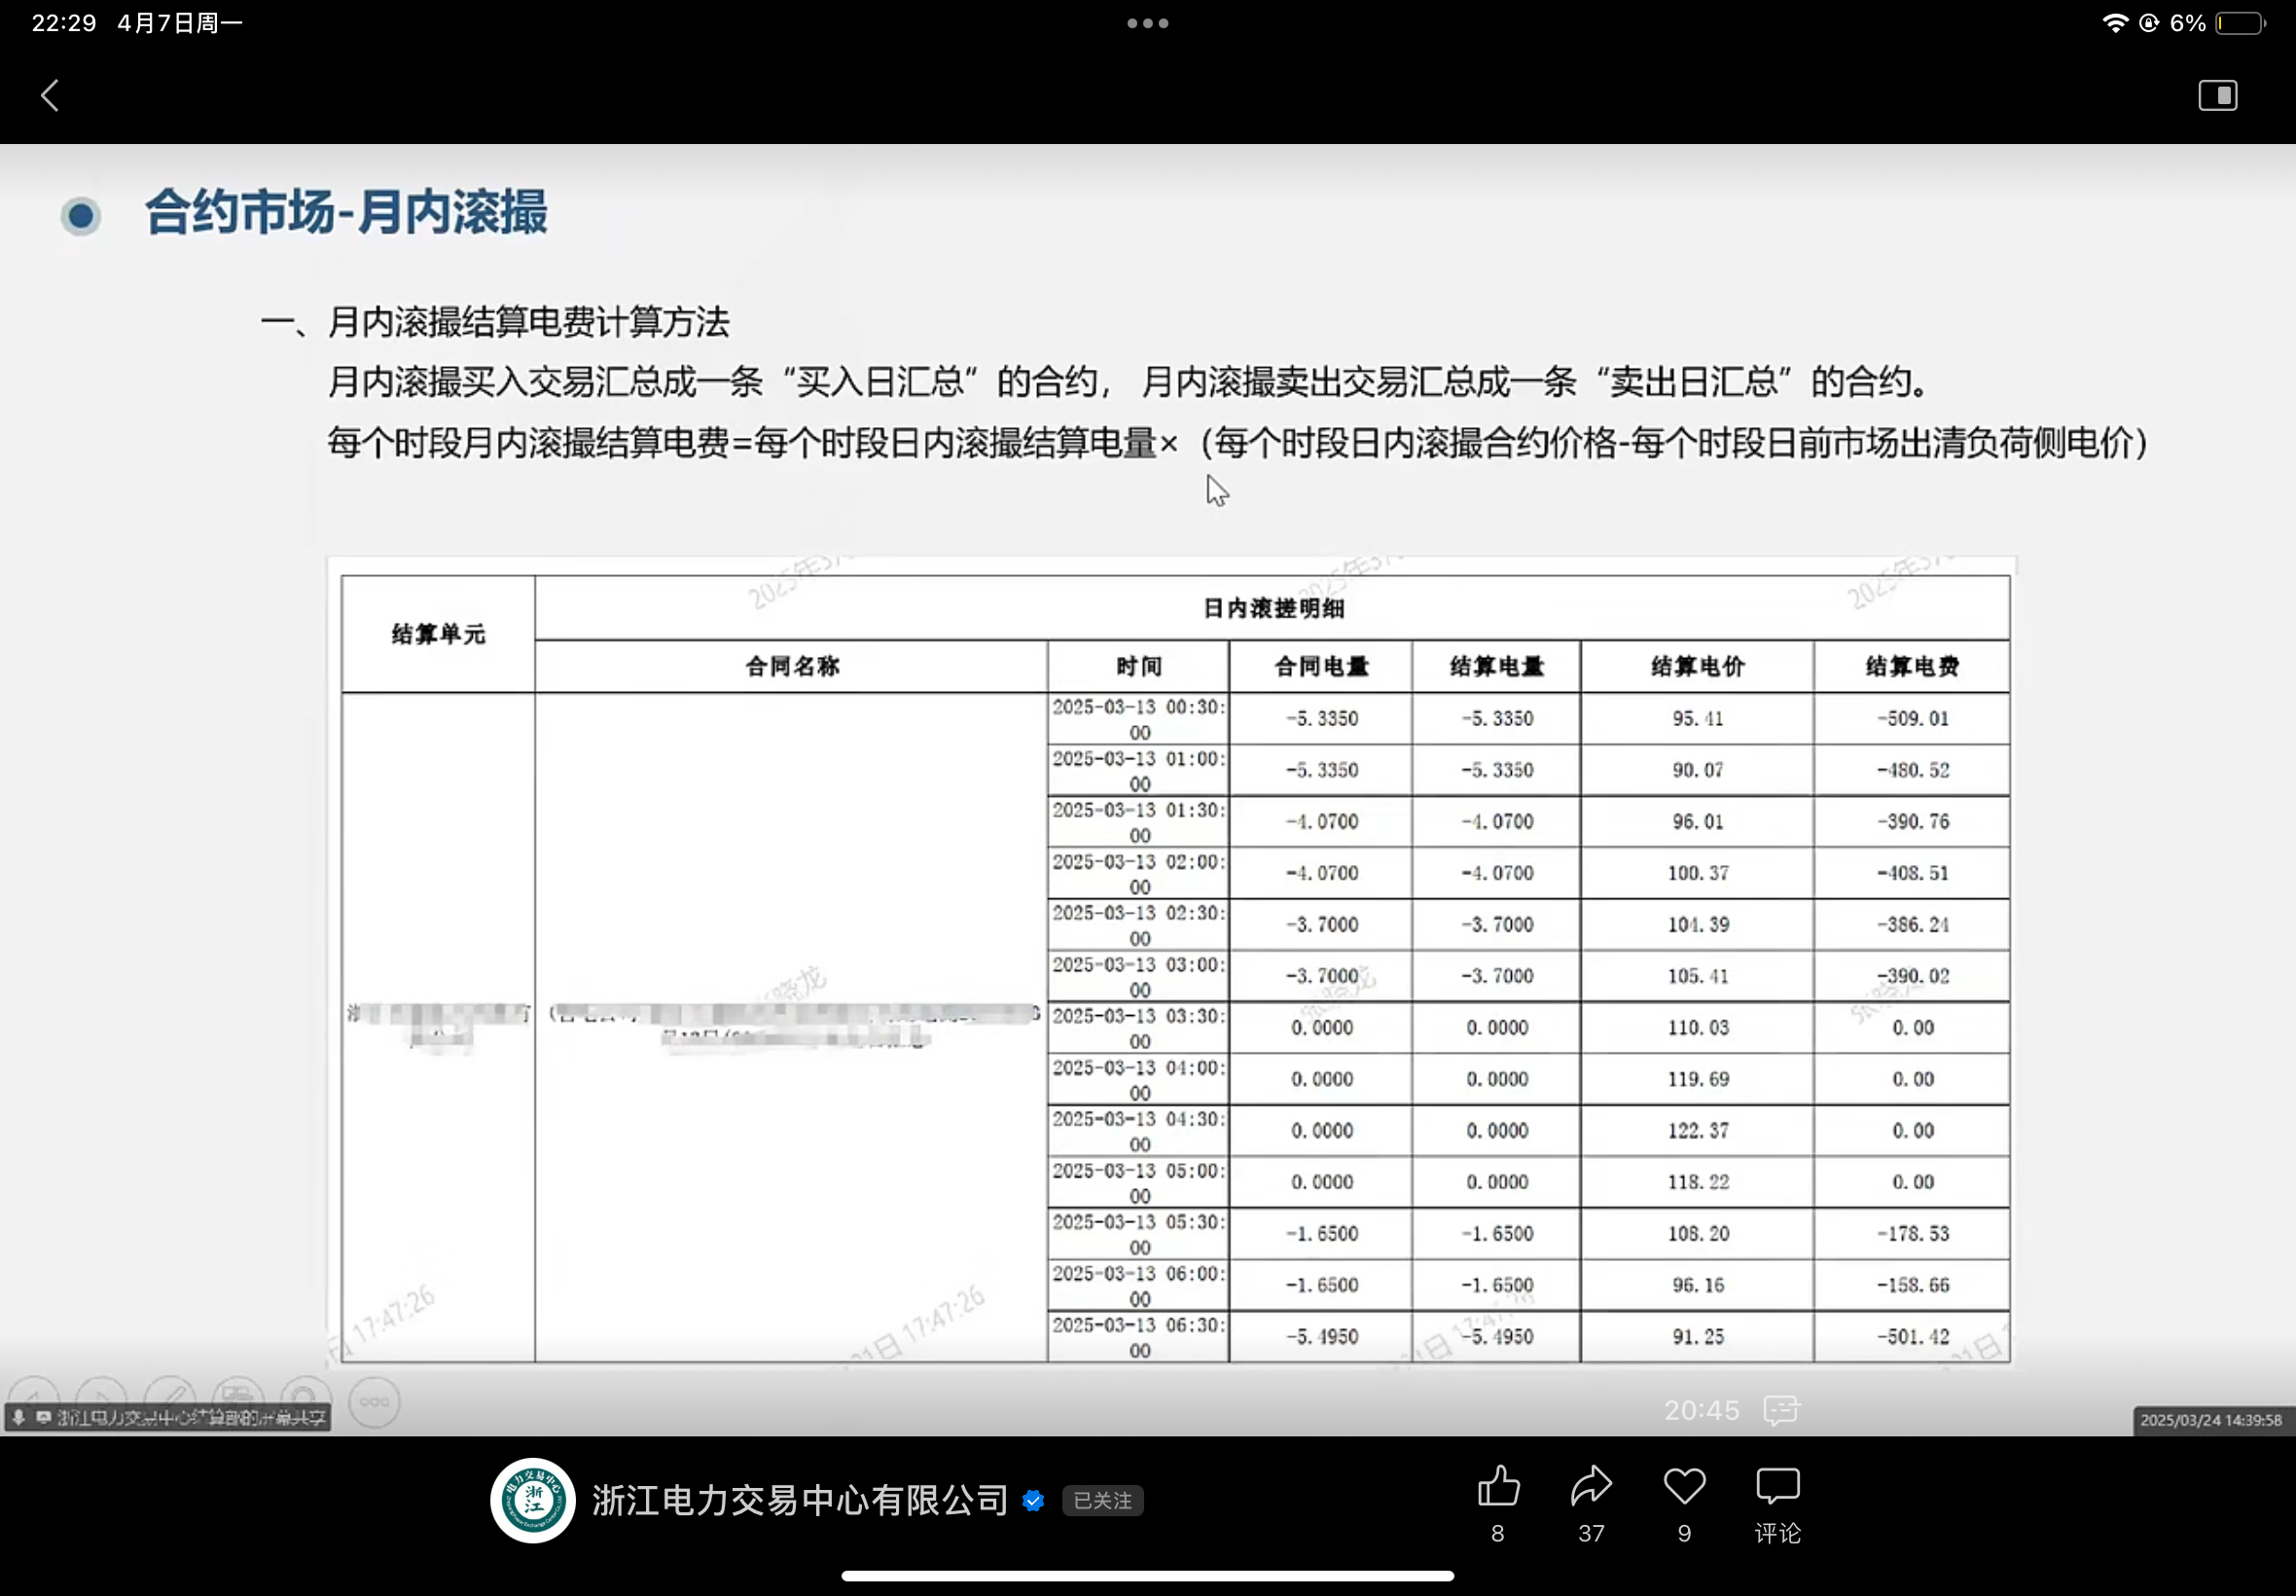Like the video with thumbs-up icon
Viewport: 2296px width, 1596px height.
click(1497, 1486)
